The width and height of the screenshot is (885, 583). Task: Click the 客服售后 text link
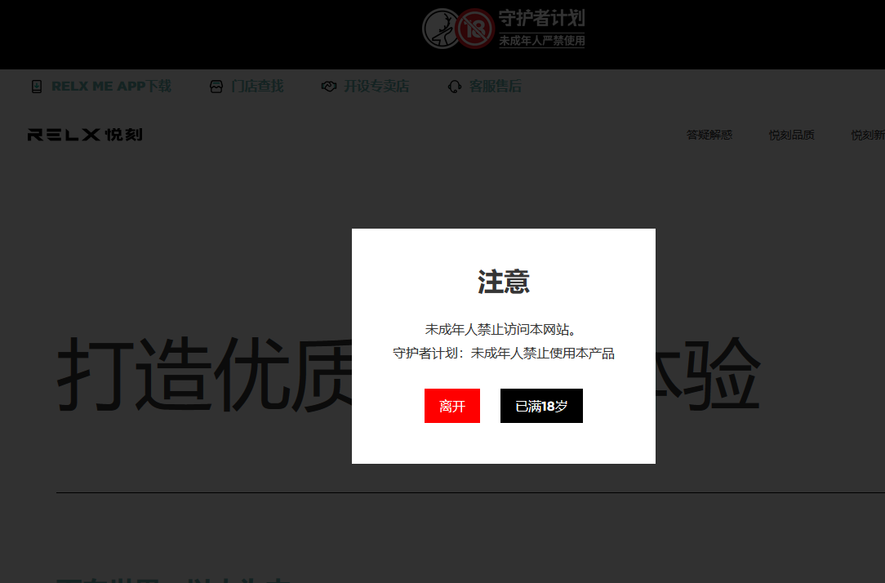[497, 86]
